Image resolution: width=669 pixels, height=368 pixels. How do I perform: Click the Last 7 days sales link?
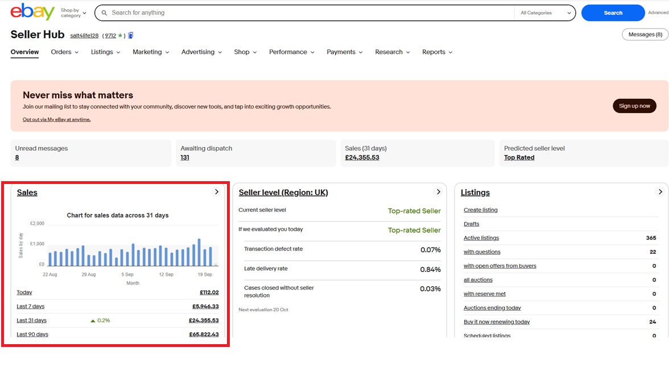point(30,307)
